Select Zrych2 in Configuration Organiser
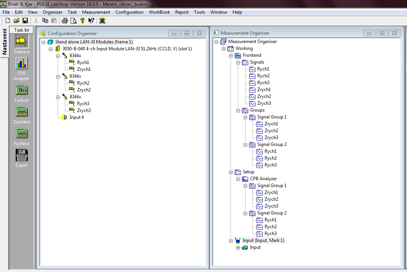This screenshot has width=407, height=272. pos(84,90)
